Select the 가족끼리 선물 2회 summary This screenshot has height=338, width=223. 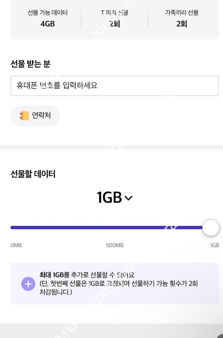click(x=181, y=18)
